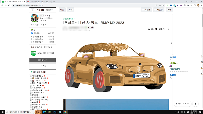Open the Extensions puzzle piece menu
Screen dimensions: 203x114
pos(188,5)
